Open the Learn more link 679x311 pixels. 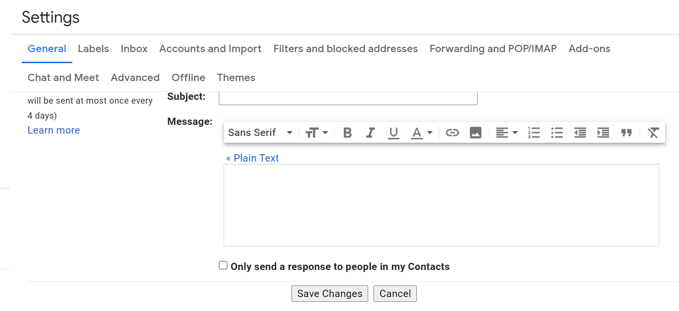coord(53,130)
